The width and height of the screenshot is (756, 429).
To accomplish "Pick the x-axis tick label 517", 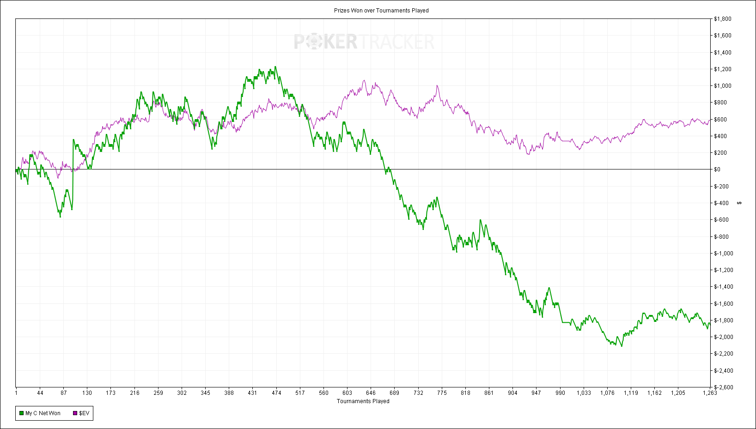I will pos(300,393).
